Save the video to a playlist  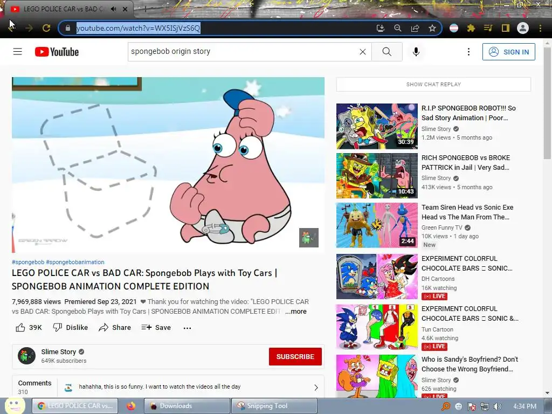click(x=156, y=328)
